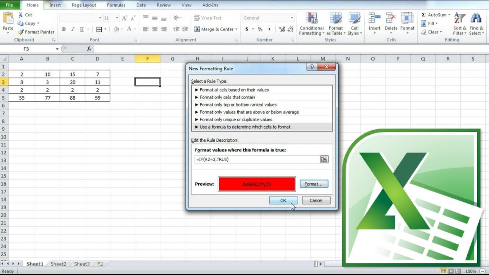Select "Format only cells that contain" rule type
Image resolution: width=489 pixels, height=275 pixels.
coord(262,97)
